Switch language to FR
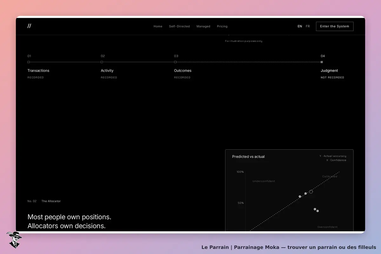Viewport: 381px width, 254px height. (308, 26)
